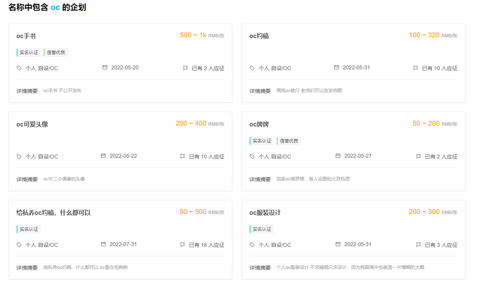Click the calendar icon beside 2022-05-20
Screen dimensions: 478x283
click(x=105, y=67)
